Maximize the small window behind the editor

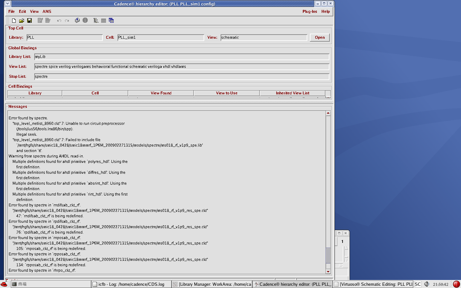point(339,233)
